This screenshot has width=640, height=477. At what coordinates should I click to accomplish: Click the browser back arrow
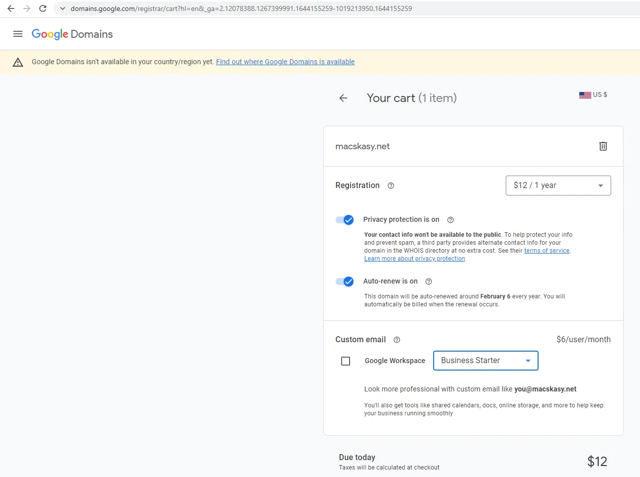point(11,8)
